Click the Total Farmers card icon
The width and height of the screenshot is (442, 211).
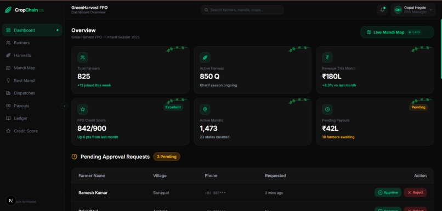(x=83, y=57)
